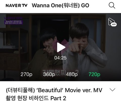Tap the word GO in header title
The height and width of the screenshot is (103, 121).
click(x=85, y=6)
